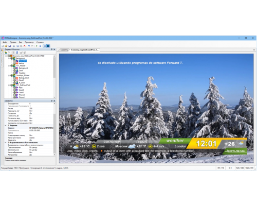Image resolution: width=257 pixels, height=206 pixels.
Task: Click the red X Delete toolbar icon
Action: [25, 46]
